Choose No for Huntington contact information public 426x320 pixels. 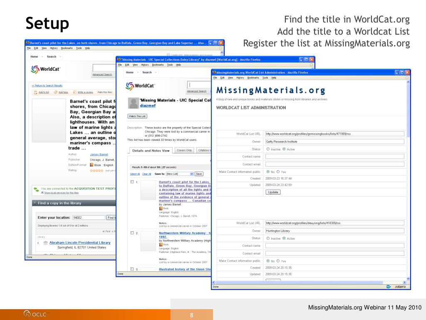tap(268, 261)
